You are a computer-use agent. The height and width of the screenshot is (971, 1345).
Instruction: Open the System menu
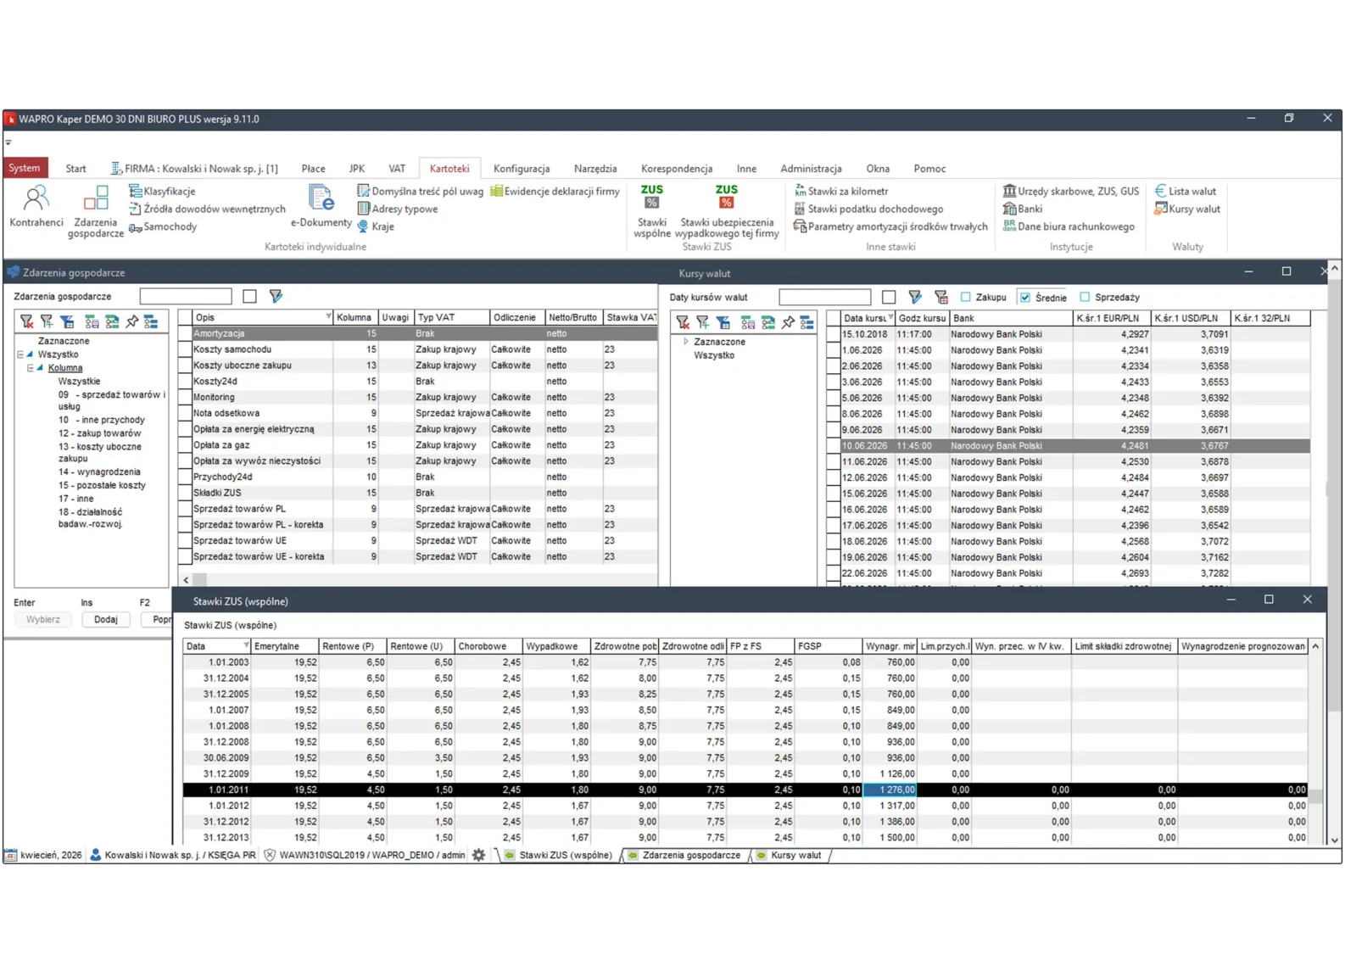[25, 169]
